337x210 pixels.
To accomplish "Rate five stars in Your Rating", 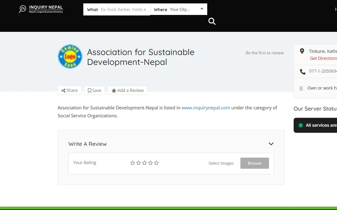I will click(156, 163).
